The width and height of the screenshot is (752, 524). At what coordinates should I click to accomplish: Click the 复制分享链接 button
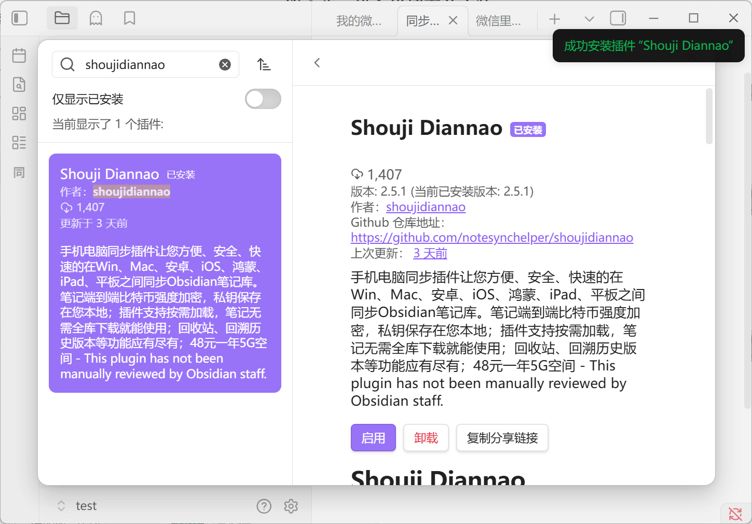click(502, 438)
